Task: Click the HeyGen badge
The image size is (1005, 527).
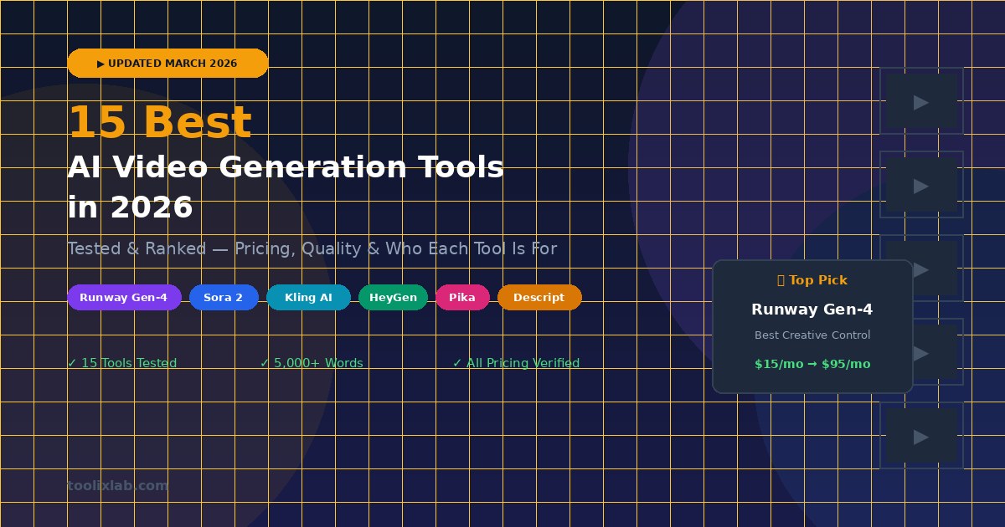Action: point(393,297)
